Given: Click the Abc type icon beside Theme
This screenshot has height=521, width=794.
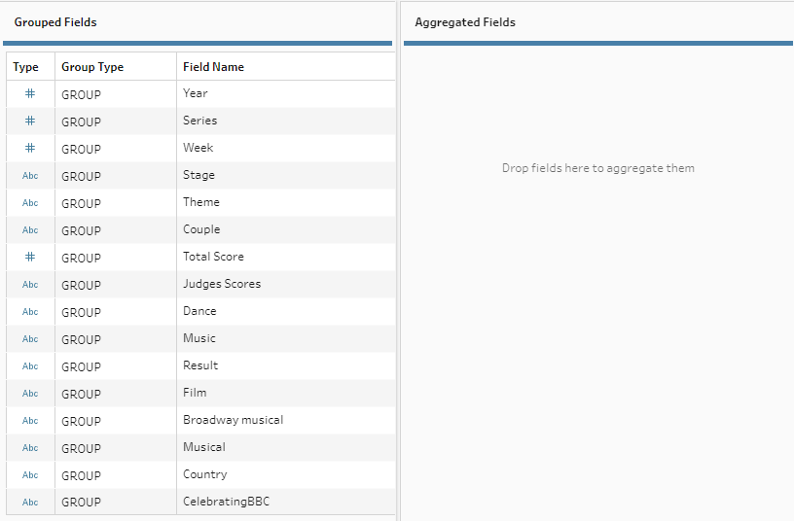Looking at the screenshot, I should point(29,203).
